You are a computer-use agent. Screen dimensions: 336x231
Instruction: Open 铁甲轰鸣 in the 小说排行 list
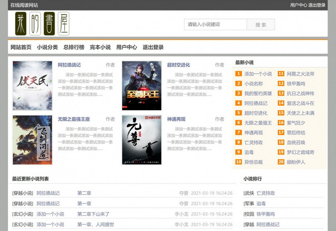pyautogui.click(x=266, y=214)
